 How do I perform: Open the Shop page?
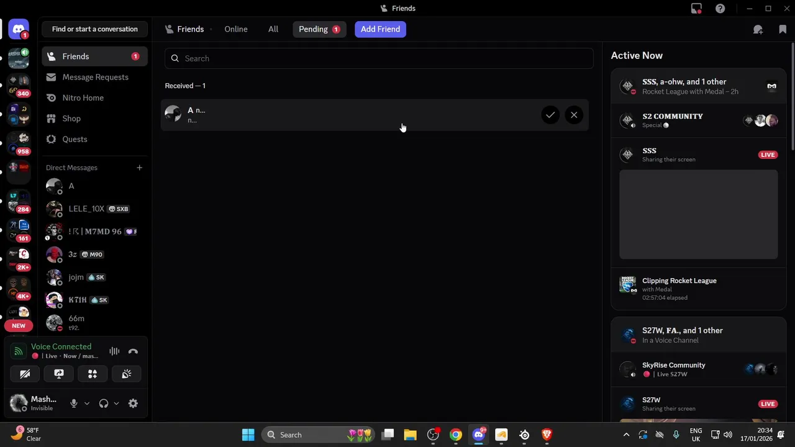point(95,119)
